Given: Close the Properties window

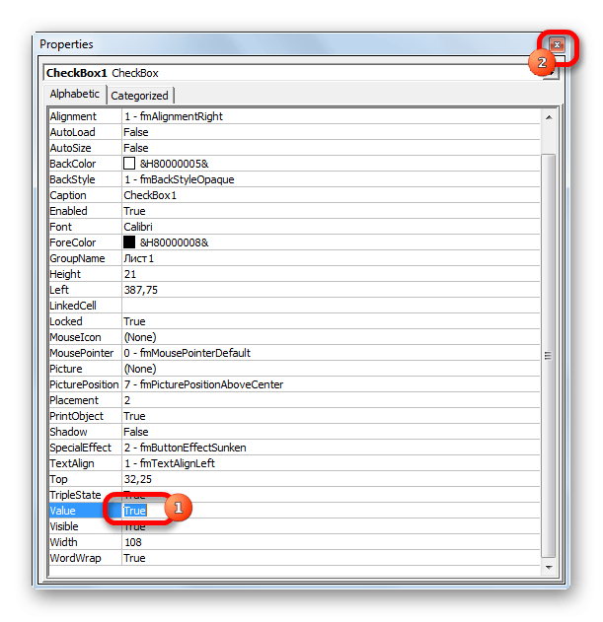Looking at the screenshot, I should 557,44.
